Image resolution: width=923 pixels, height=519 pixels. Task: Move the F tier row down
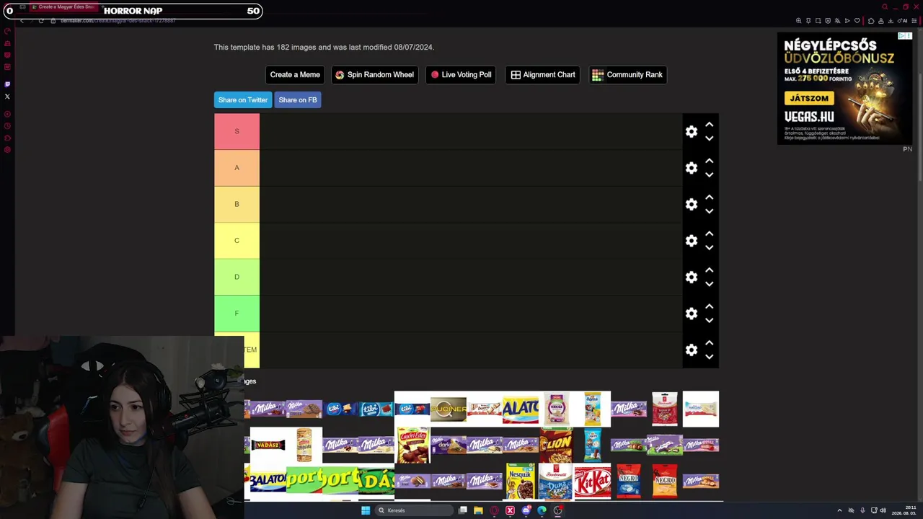710,320
